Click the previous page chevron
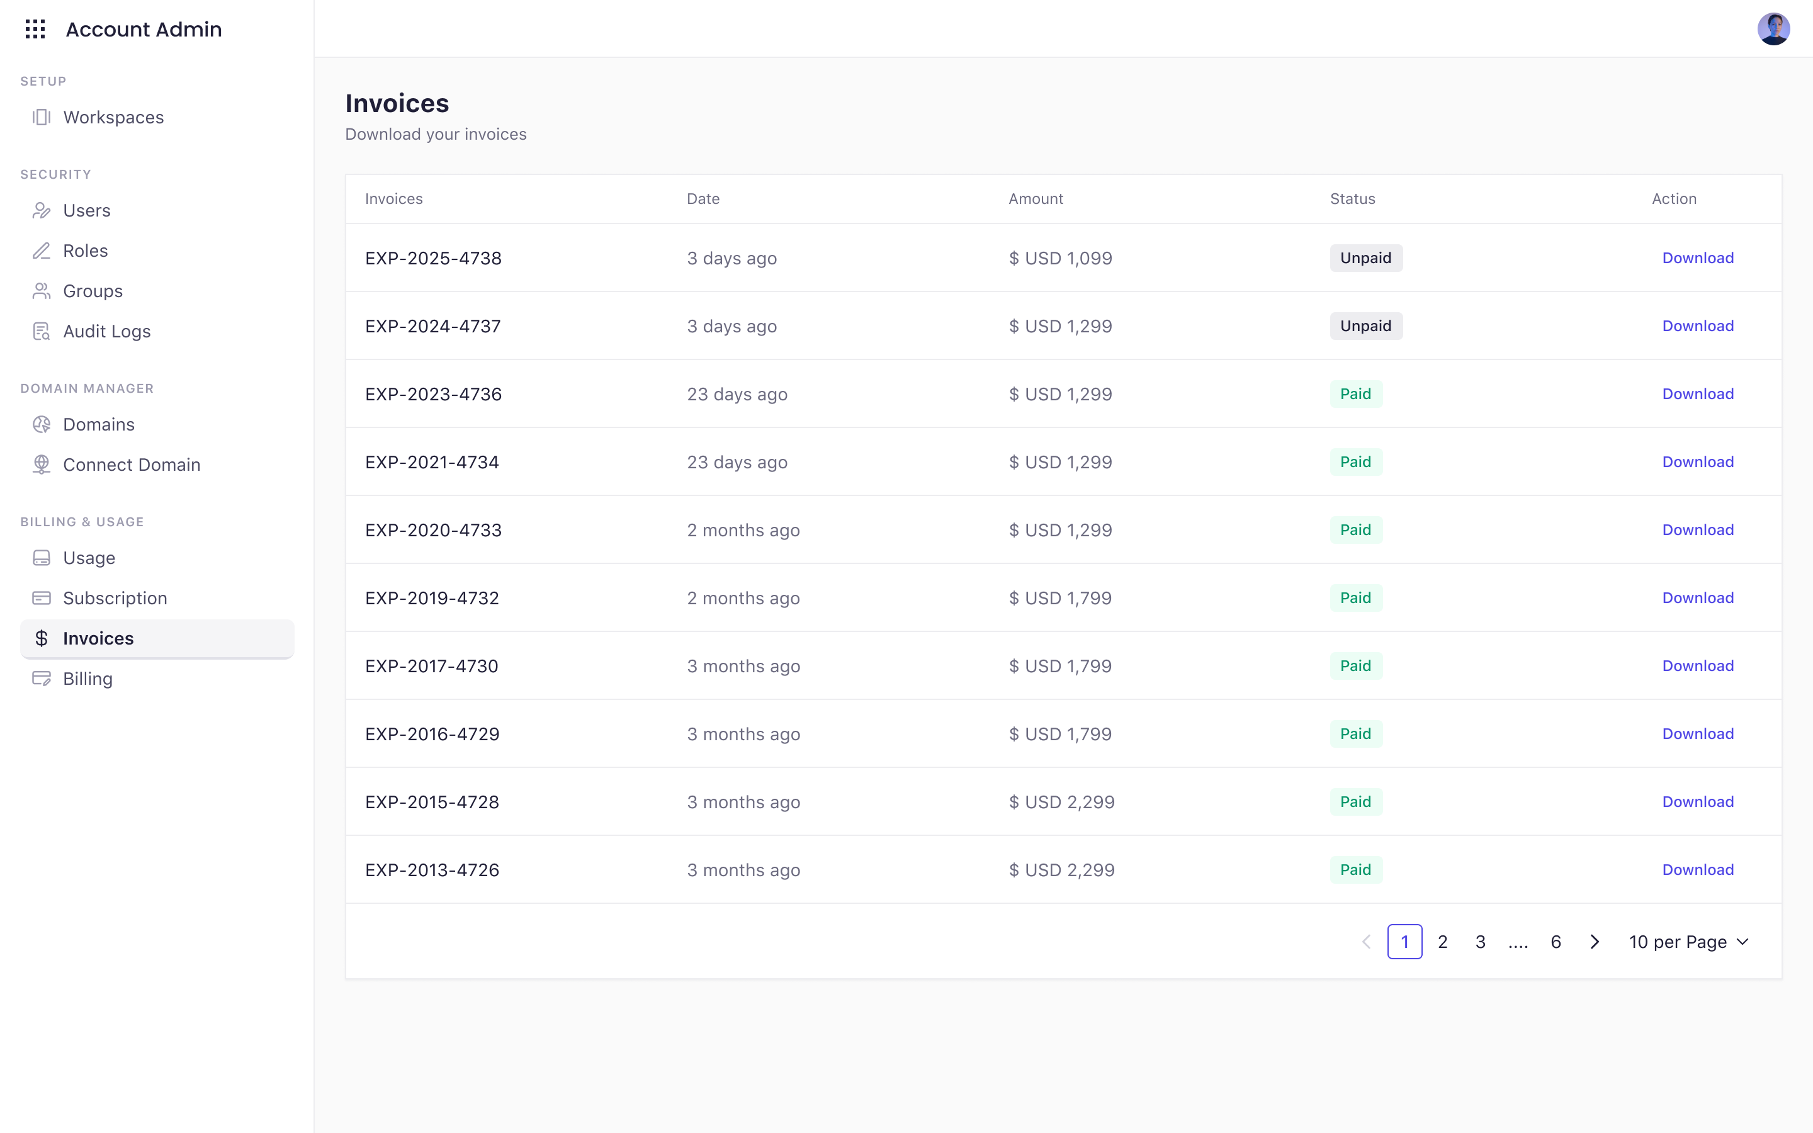 click(1366, 942)
